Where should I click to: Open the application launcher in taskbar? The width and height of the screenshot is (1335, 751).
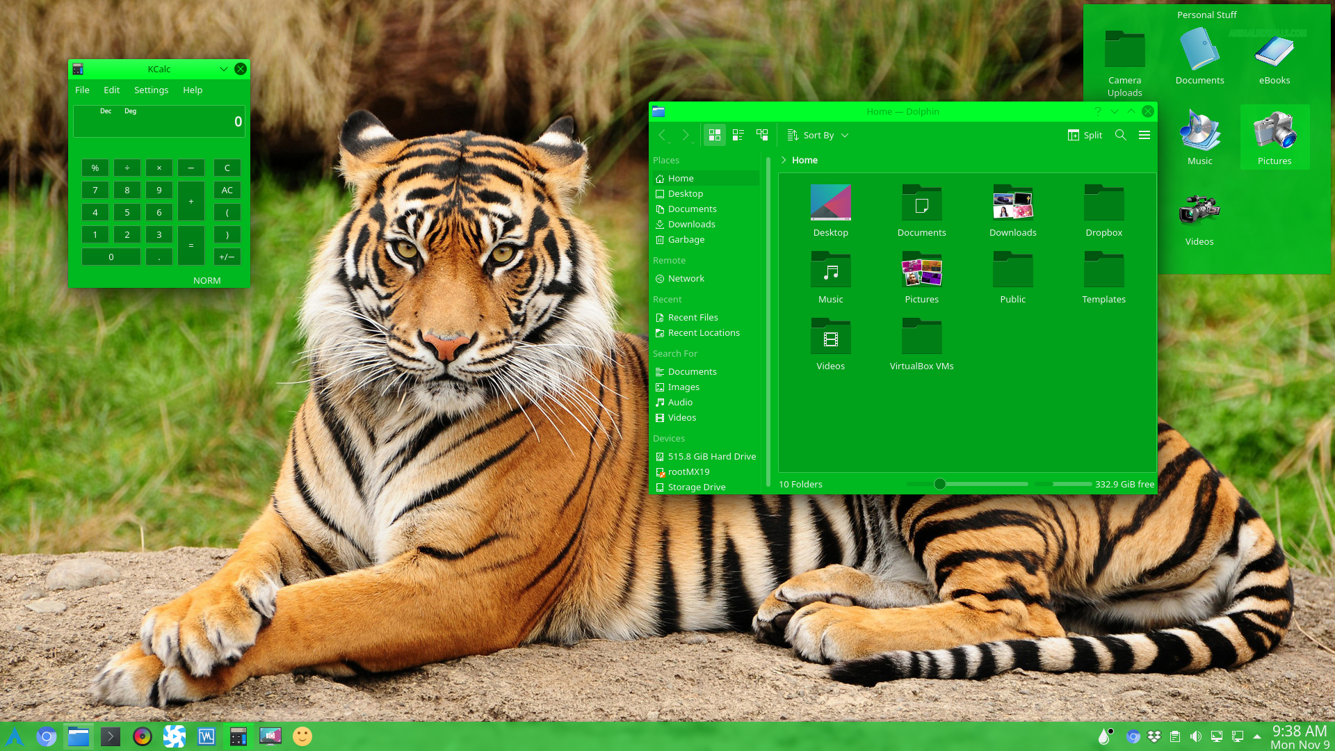15,736
